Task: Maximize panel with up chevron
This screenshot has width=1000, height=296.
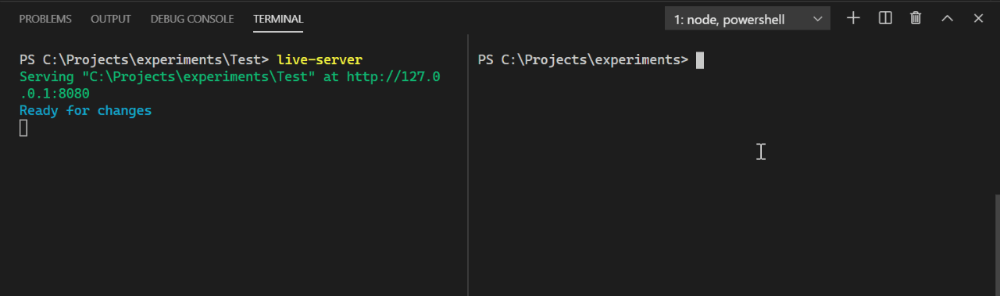Action: 947,18
